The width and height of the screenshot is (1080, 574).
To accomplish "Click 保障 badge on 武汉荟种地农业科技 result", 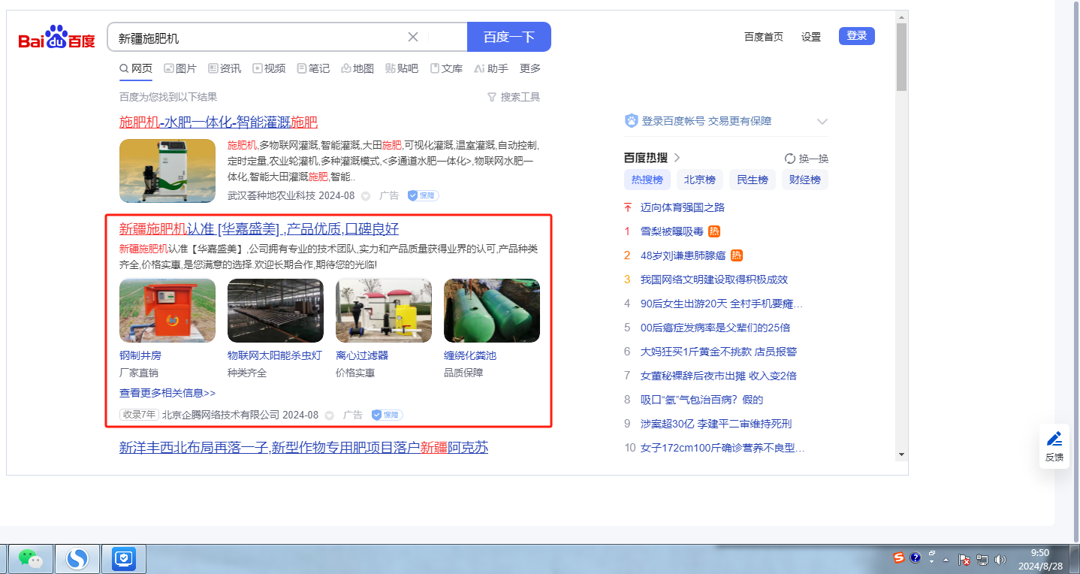I will (423, 195).
